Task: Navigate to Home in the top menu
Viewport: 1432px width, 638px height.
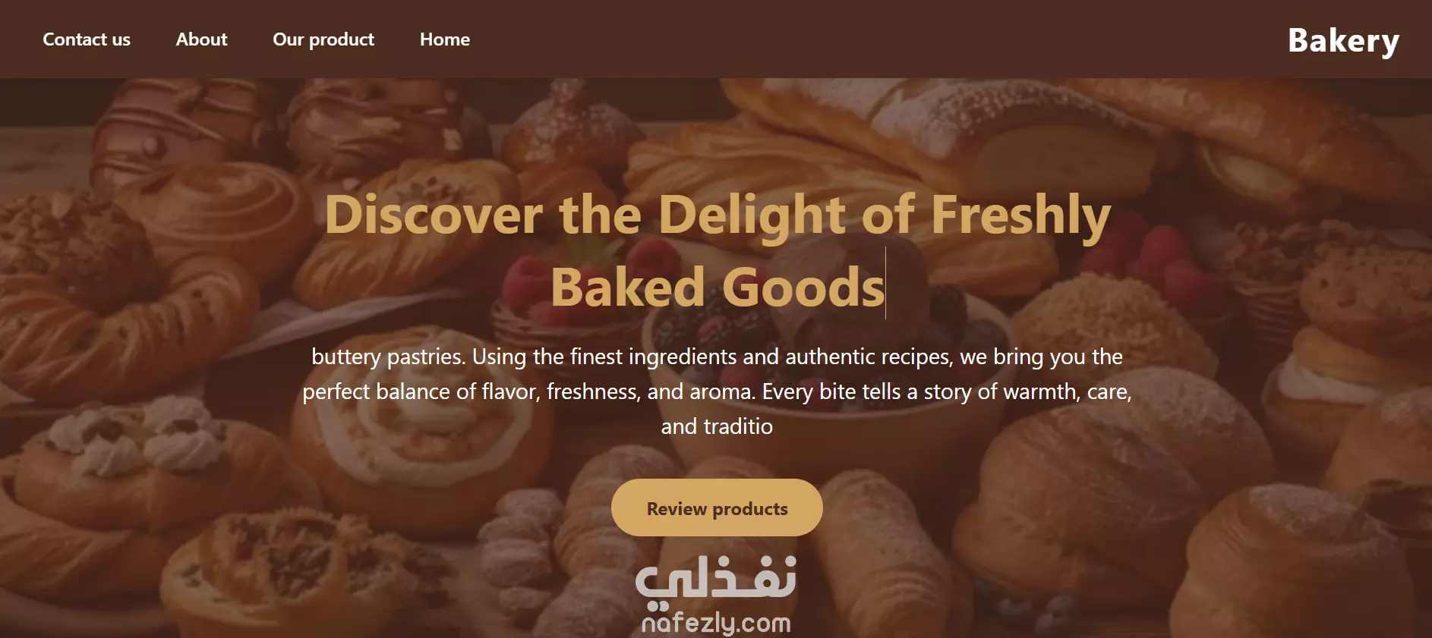Action: coord(445,39)
